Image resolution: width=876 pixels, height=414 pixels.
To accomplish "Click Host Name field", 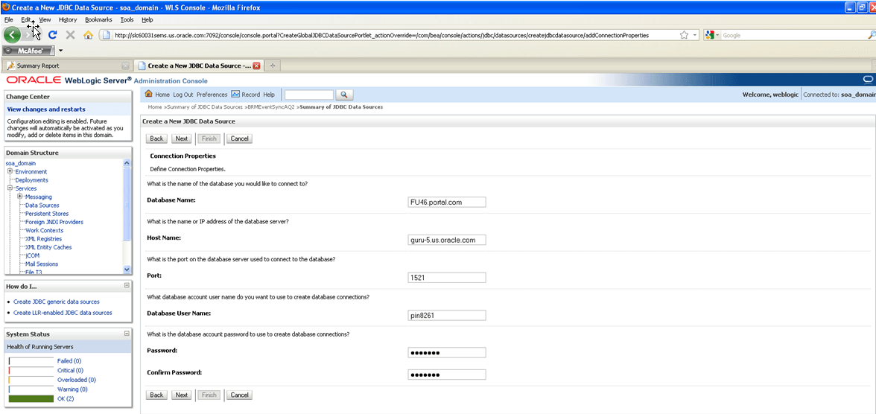I will pyautogui.click(x=447, y=241).
